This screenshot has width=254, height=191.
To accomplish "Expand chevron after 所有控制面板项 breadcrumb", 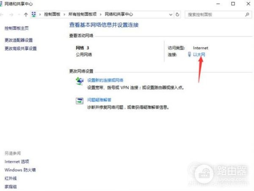I will point(101,14).
